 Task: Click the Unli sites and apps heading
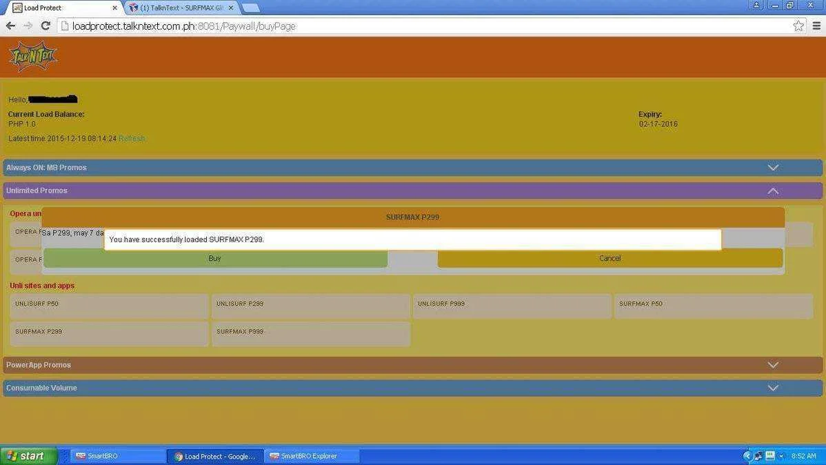tap(42, 286)
